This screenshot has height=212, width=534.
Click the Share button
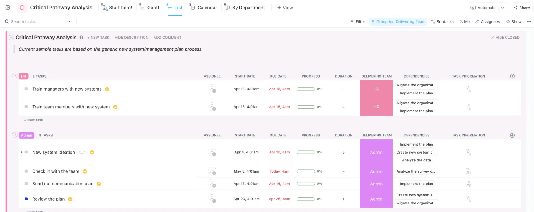point(522,8)
